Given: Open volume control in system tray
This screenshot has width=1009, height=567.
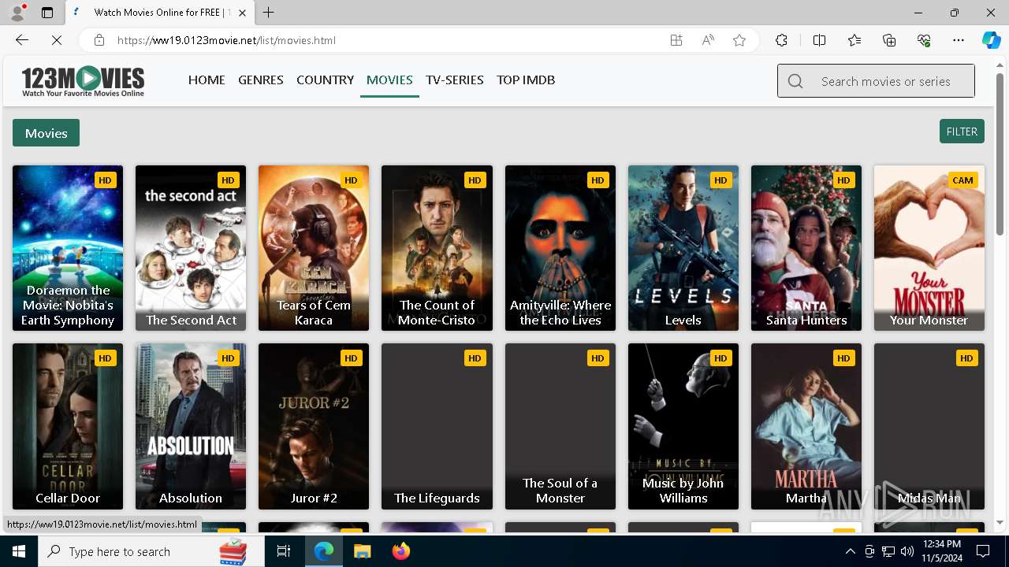Looking at the screenshot, I should pyautogui.click(x=907, y=551).
